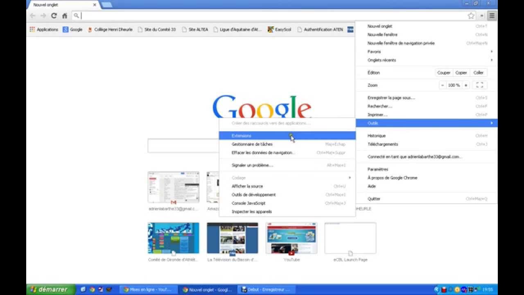Open Gestionnaire de tâches
Image resolution: width=524 pixels, height=295 pixels.
tap(287, 144)
